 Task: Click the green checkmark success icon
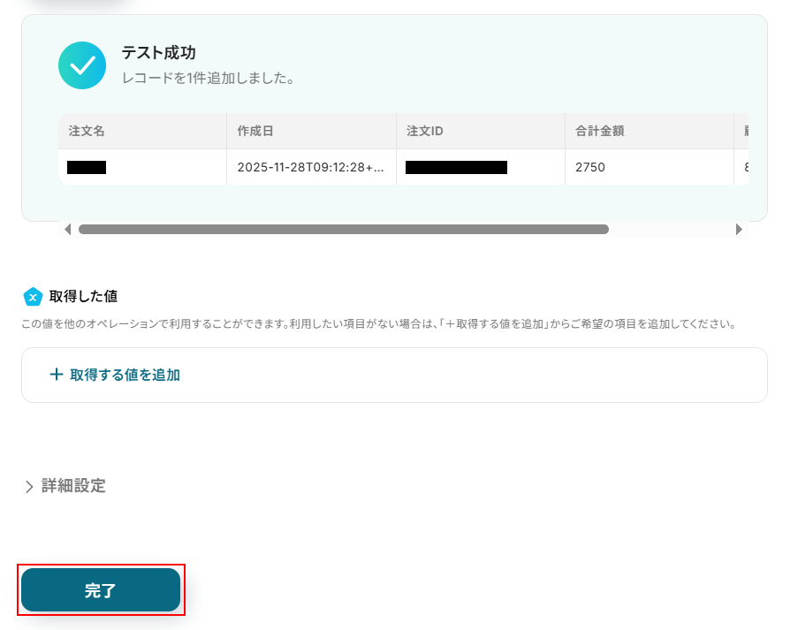[82, 65]
